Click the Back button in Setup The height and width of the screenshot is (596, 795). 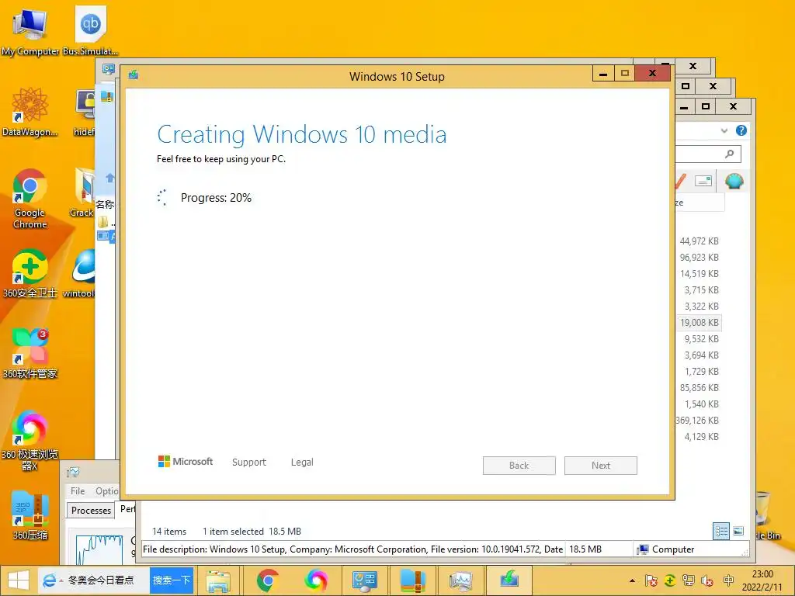tap(519, 466)
